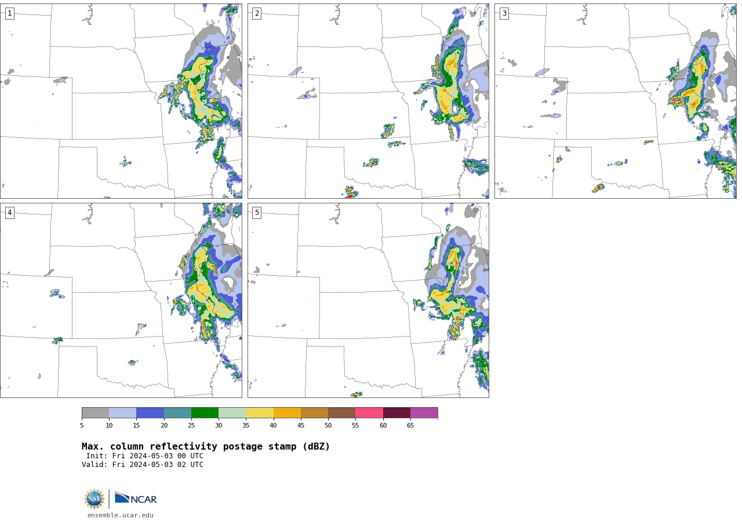Click the colorbar tick label 30
Image resolution: width=742 pixels, height=522 pixels.
coord(219,426)
